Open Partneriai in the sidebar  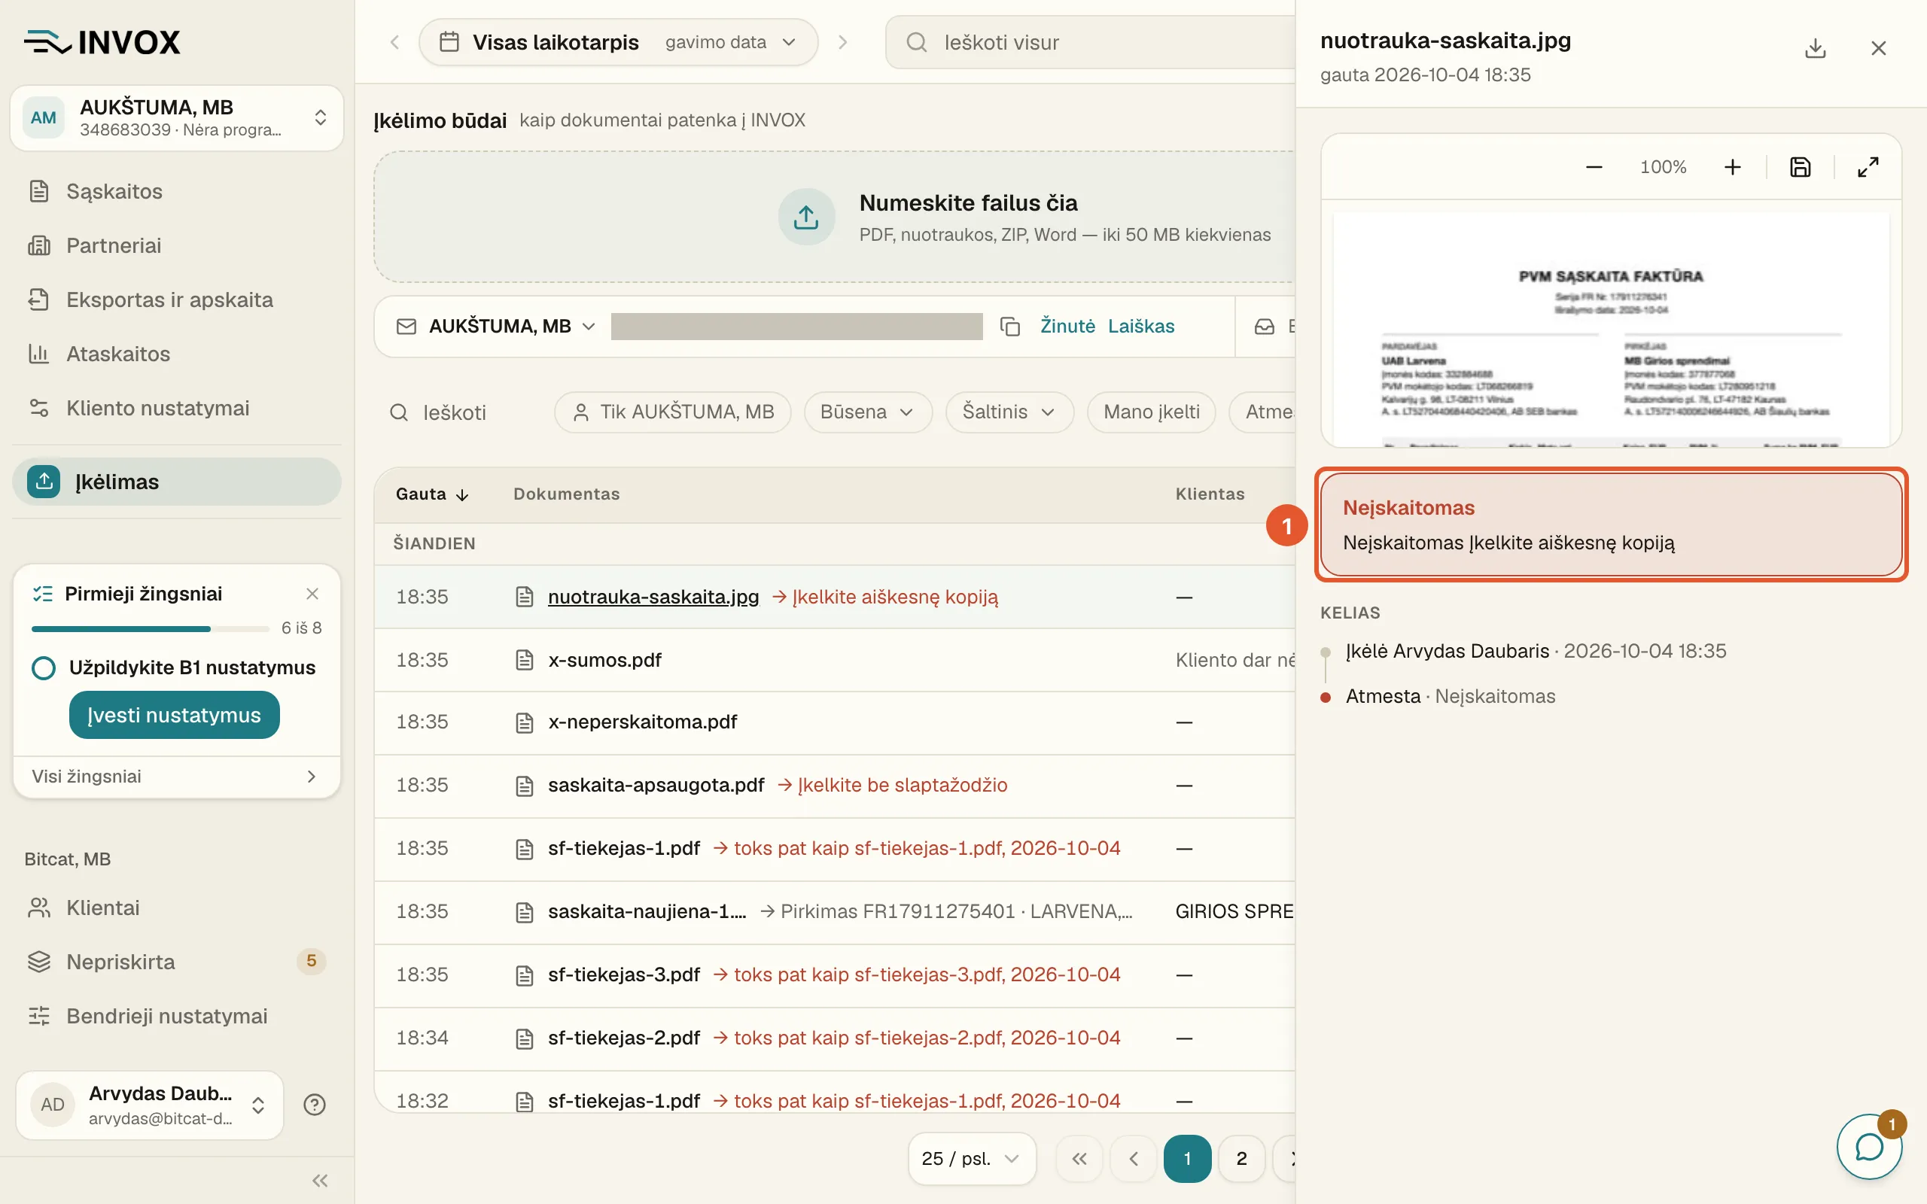point(176,245)
